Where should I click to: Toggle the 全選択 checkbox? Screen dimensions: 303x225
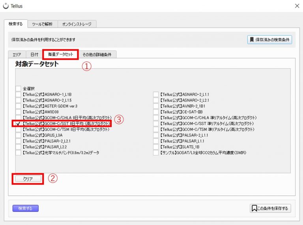click(19, 88)
